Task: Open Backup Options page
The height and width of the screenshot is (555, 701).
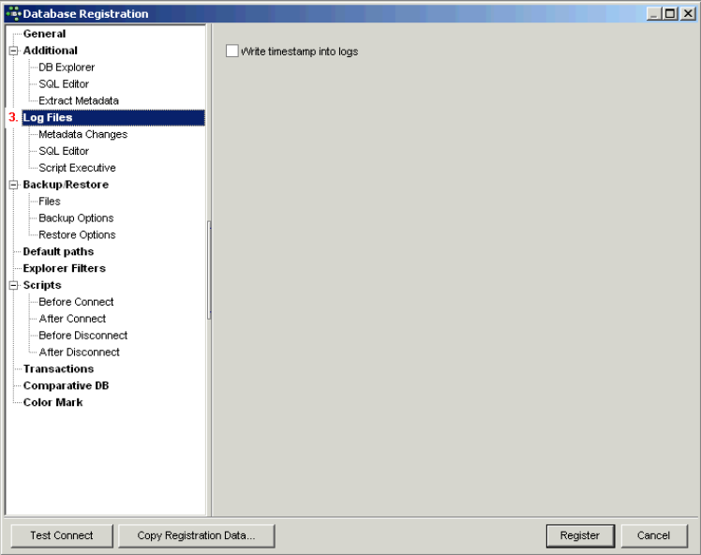Action: click(76, 217)
